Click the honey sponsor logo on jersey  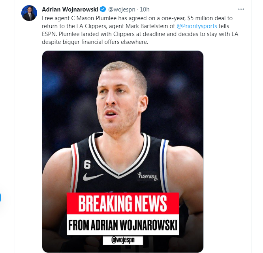(147, 176)
